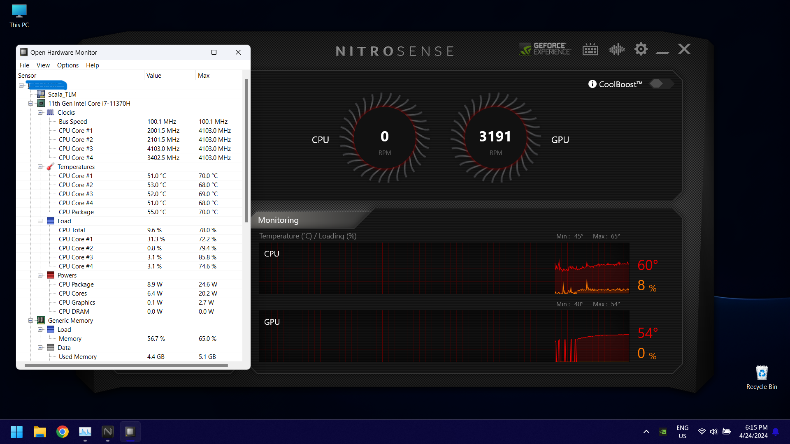Select the Memory 56.7 % row
The height and width of the screenshot is (444, 790).
click(x=129, y=339)
